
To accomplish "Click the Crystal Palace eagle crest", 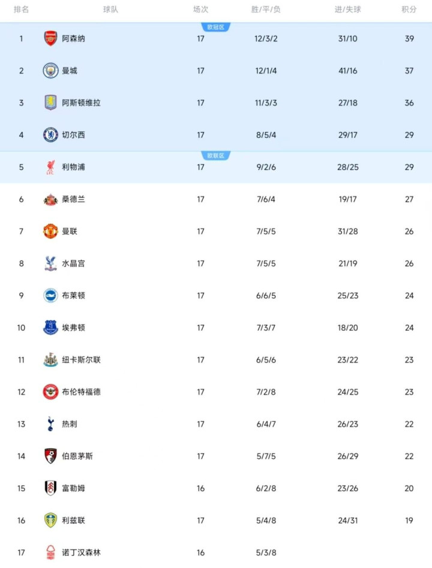I will click(50, 264).
